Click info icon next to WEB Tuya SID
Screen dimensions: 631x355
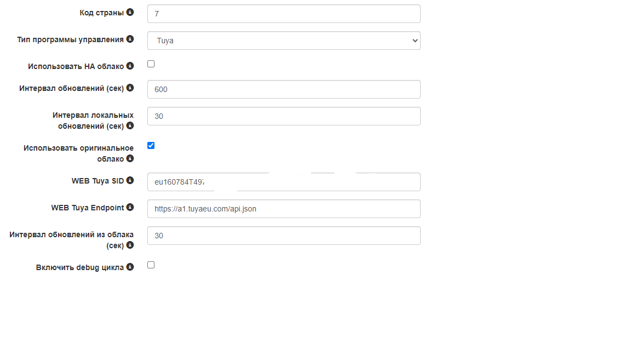pyautogui.click(x=130, y=180)
